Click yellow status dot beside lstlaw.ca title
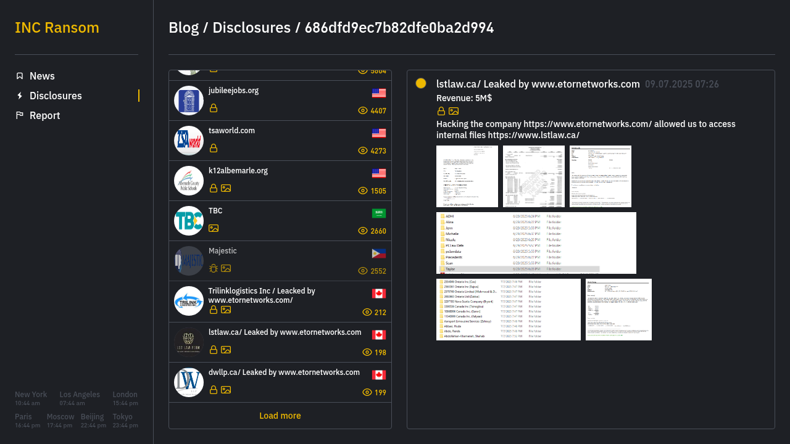790x444 pixels. (x=421, y=83)
